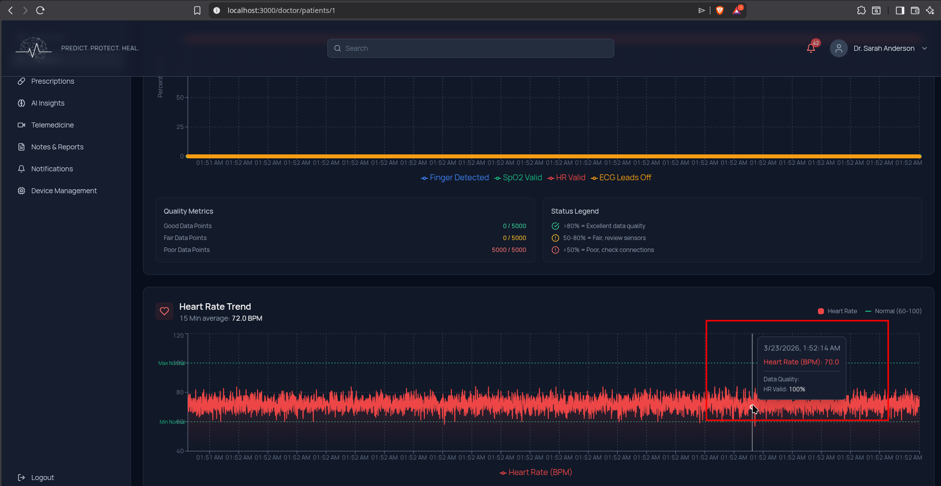941x486 pixels.
Task: Open Telemedicine from the sidebar
Action: (52, 125)
